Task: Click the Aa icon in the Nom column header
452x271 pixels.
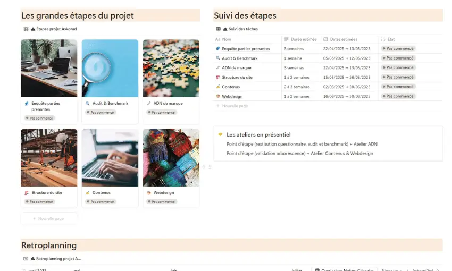Action: coord(217,39)
